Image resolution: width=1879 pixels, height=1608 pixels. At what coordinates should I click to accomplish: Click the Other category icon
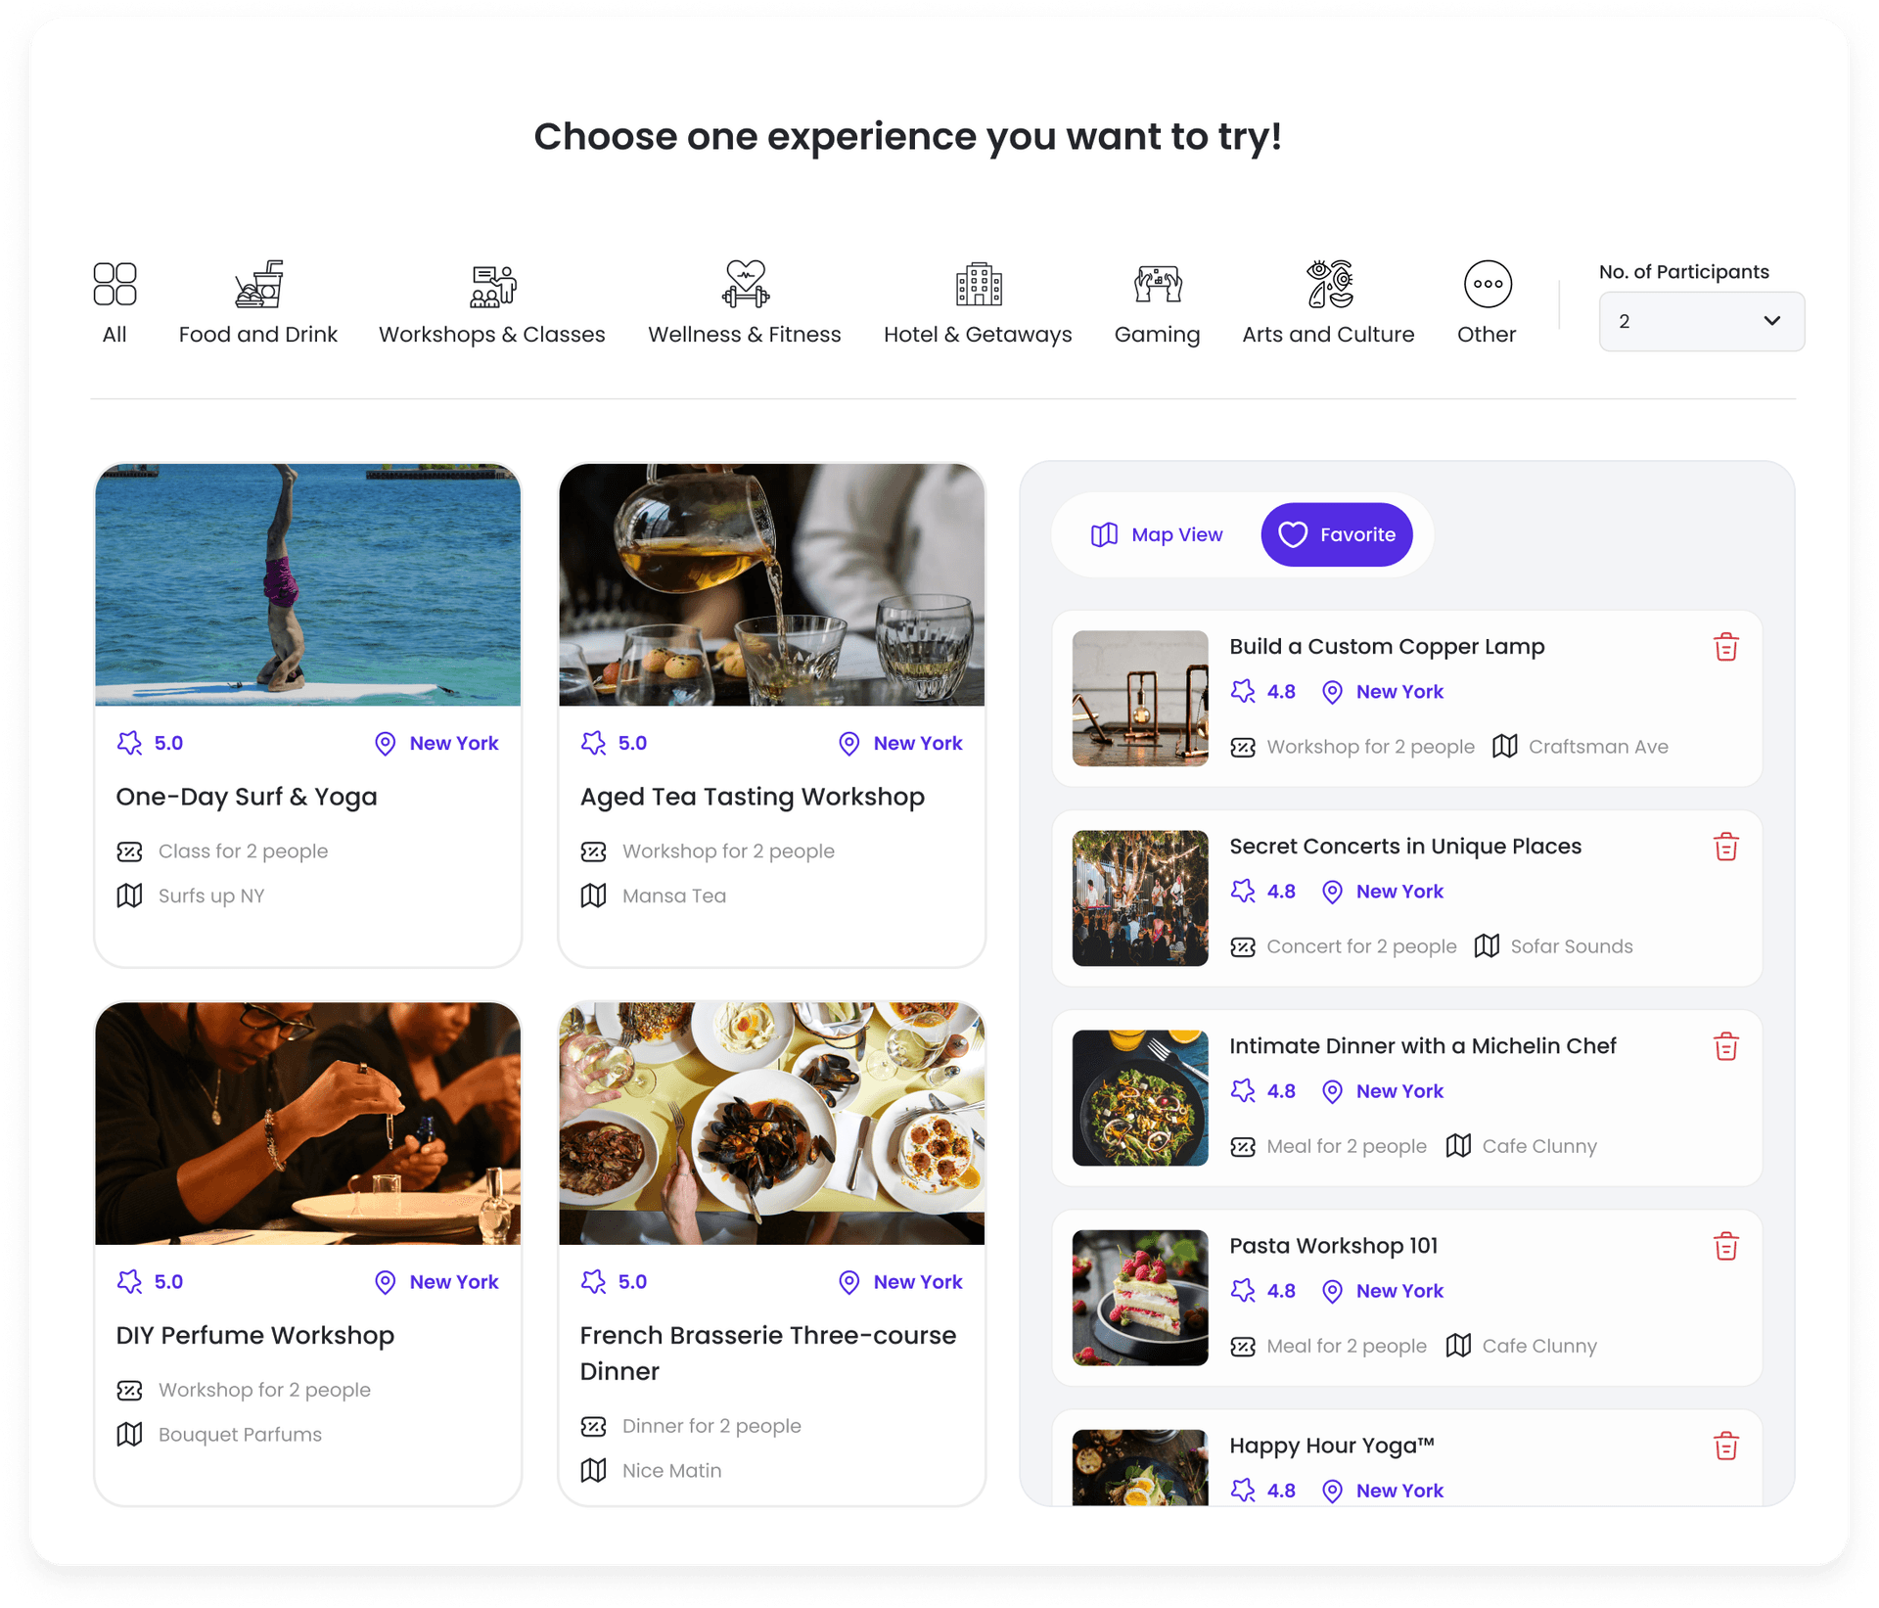coord(1485,286)
